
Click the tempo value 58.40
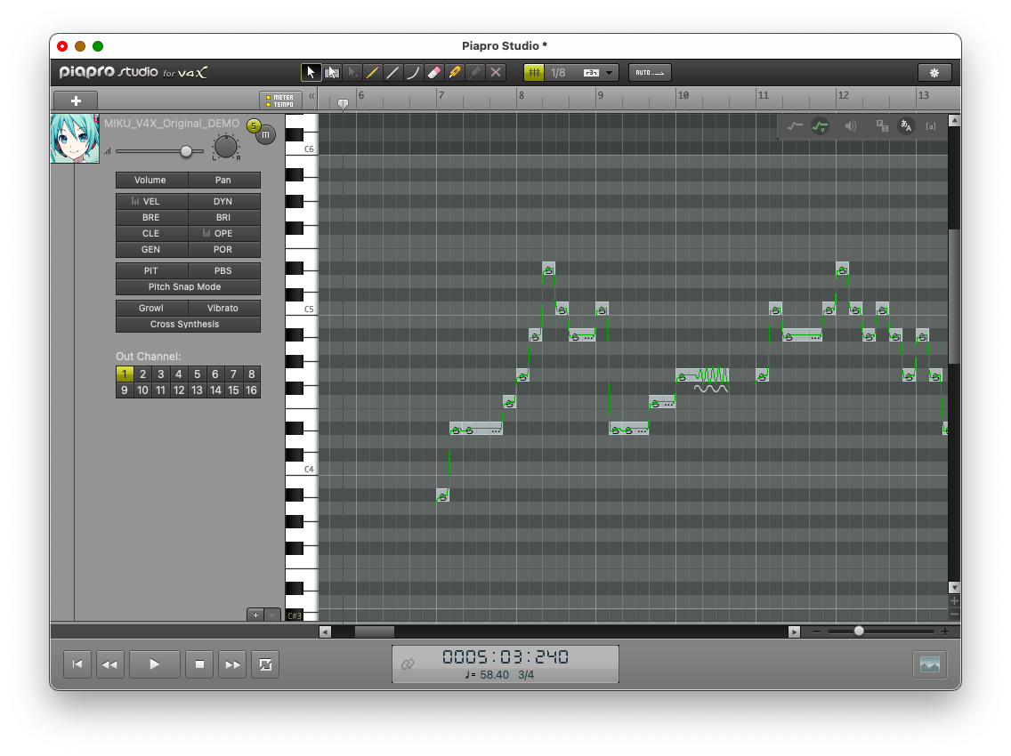494,675
